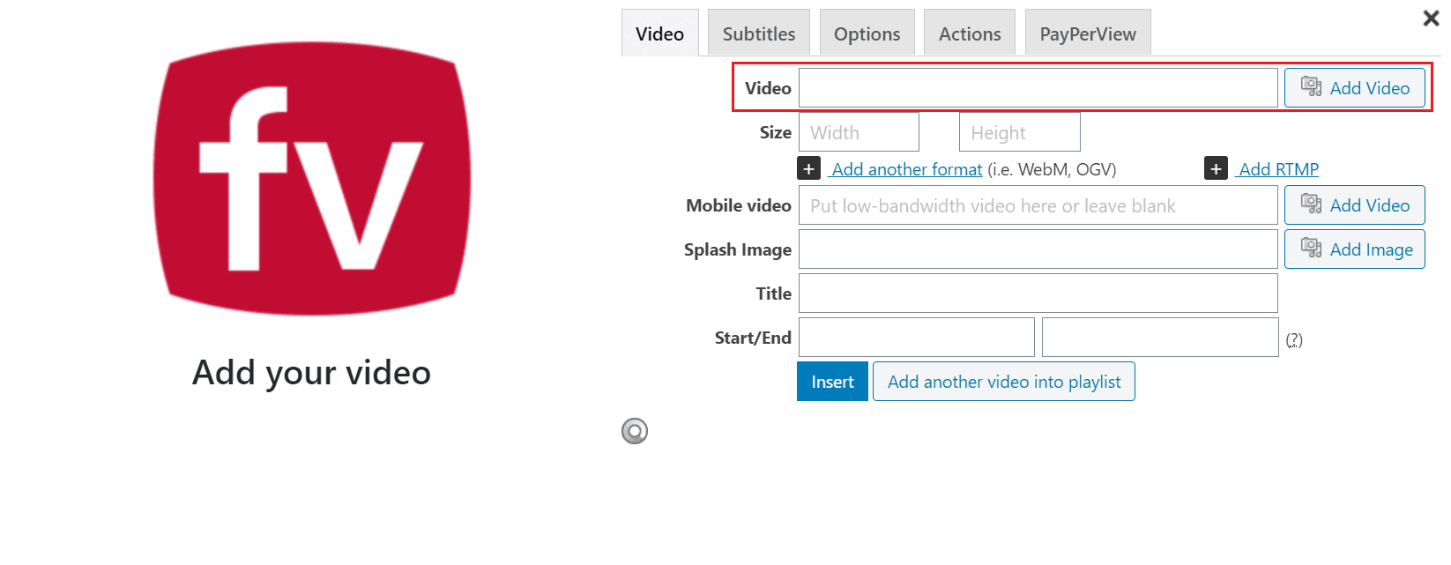Switch to the Actions tab

click(970, 33)
